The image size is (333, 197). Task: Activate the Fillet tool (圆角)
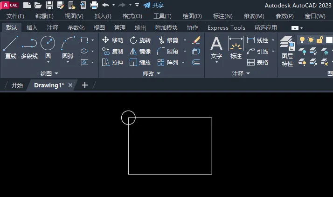pos(168,51)
